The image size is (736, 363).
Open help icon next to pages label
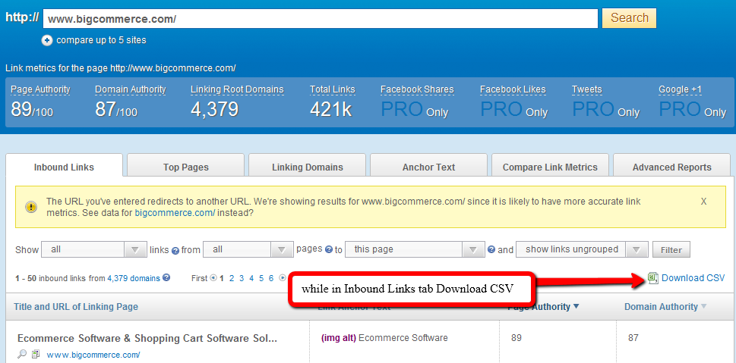(x=329, y=249)
